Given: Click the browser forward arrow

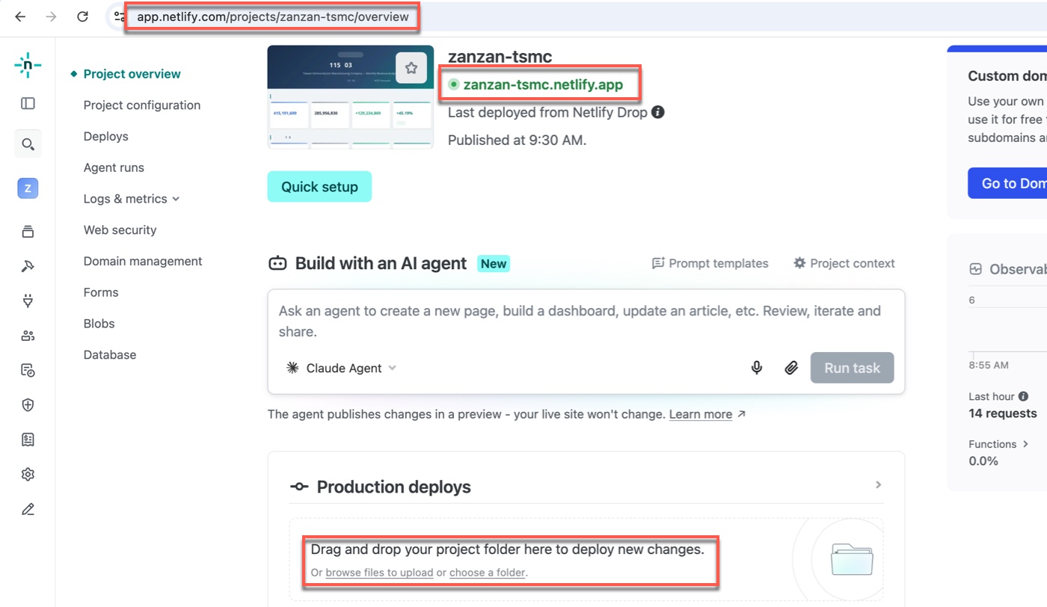Looking at the screenshot, I should tap(51, 16).
